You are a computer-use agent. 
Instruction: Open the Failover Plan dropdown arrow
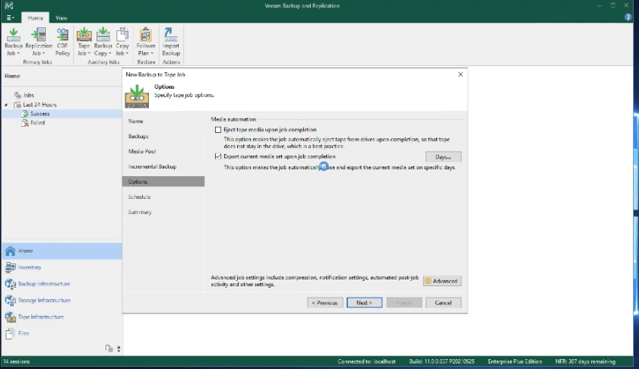pos(152,53)
